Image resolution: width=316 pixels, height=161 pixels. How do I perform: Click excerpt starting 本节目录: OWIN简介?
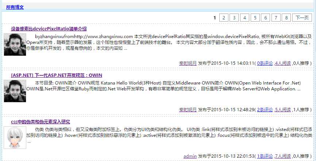pyautogui.click(x=163, y=86)
